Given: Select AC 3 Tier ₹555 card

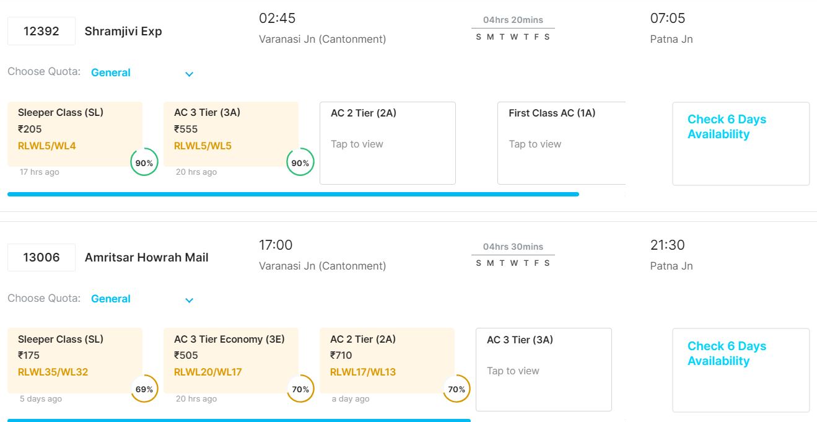Looking at the screenshot, I should pos(230,133).
